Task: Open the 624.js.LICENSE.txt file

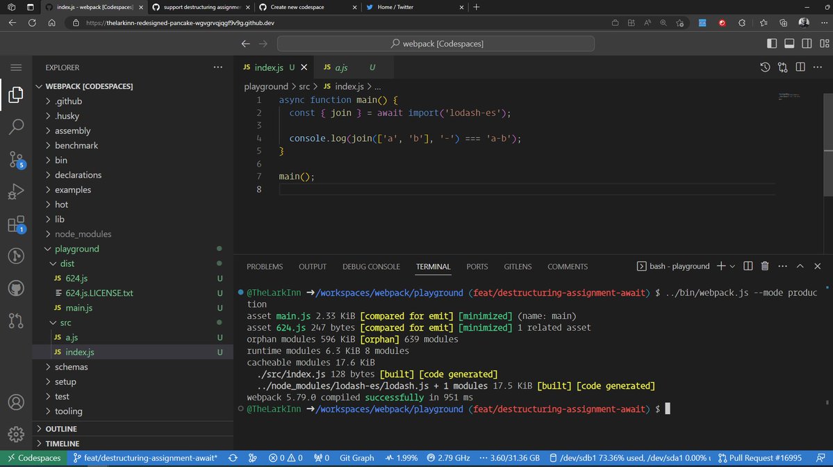Action: pos(133,293)
